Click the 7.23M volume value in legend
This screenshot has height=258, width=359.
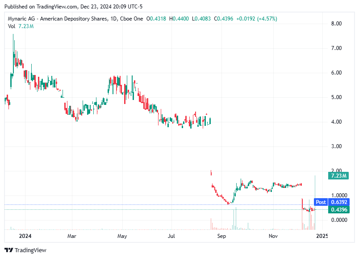(x=26, y=26)
